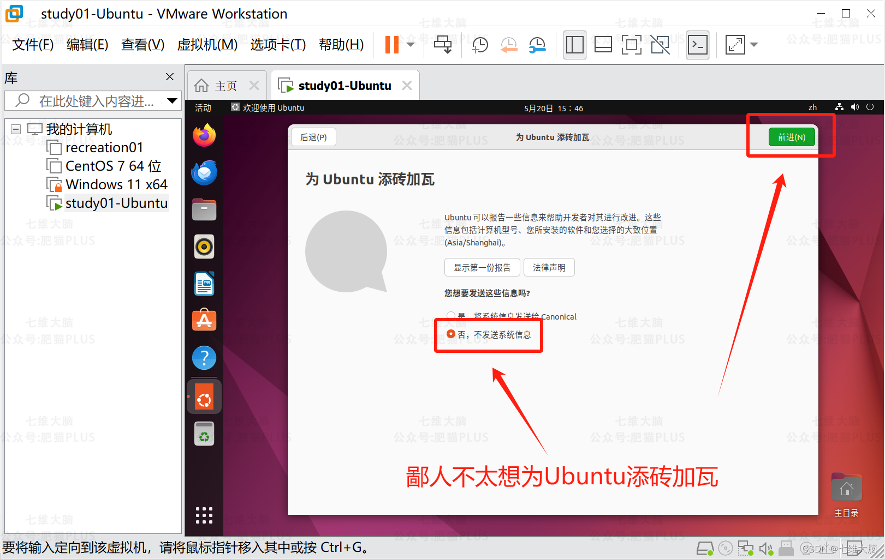Click the Ubuntu power icon in top bar
Image resolution: width=885 pixels, height=559 pixels.
[870, 107]
